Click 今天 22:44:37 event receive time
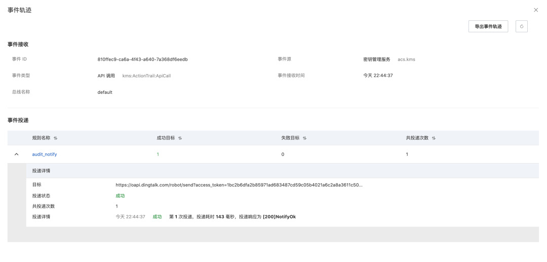The image size is (547, 262). [x=378, y=75]
